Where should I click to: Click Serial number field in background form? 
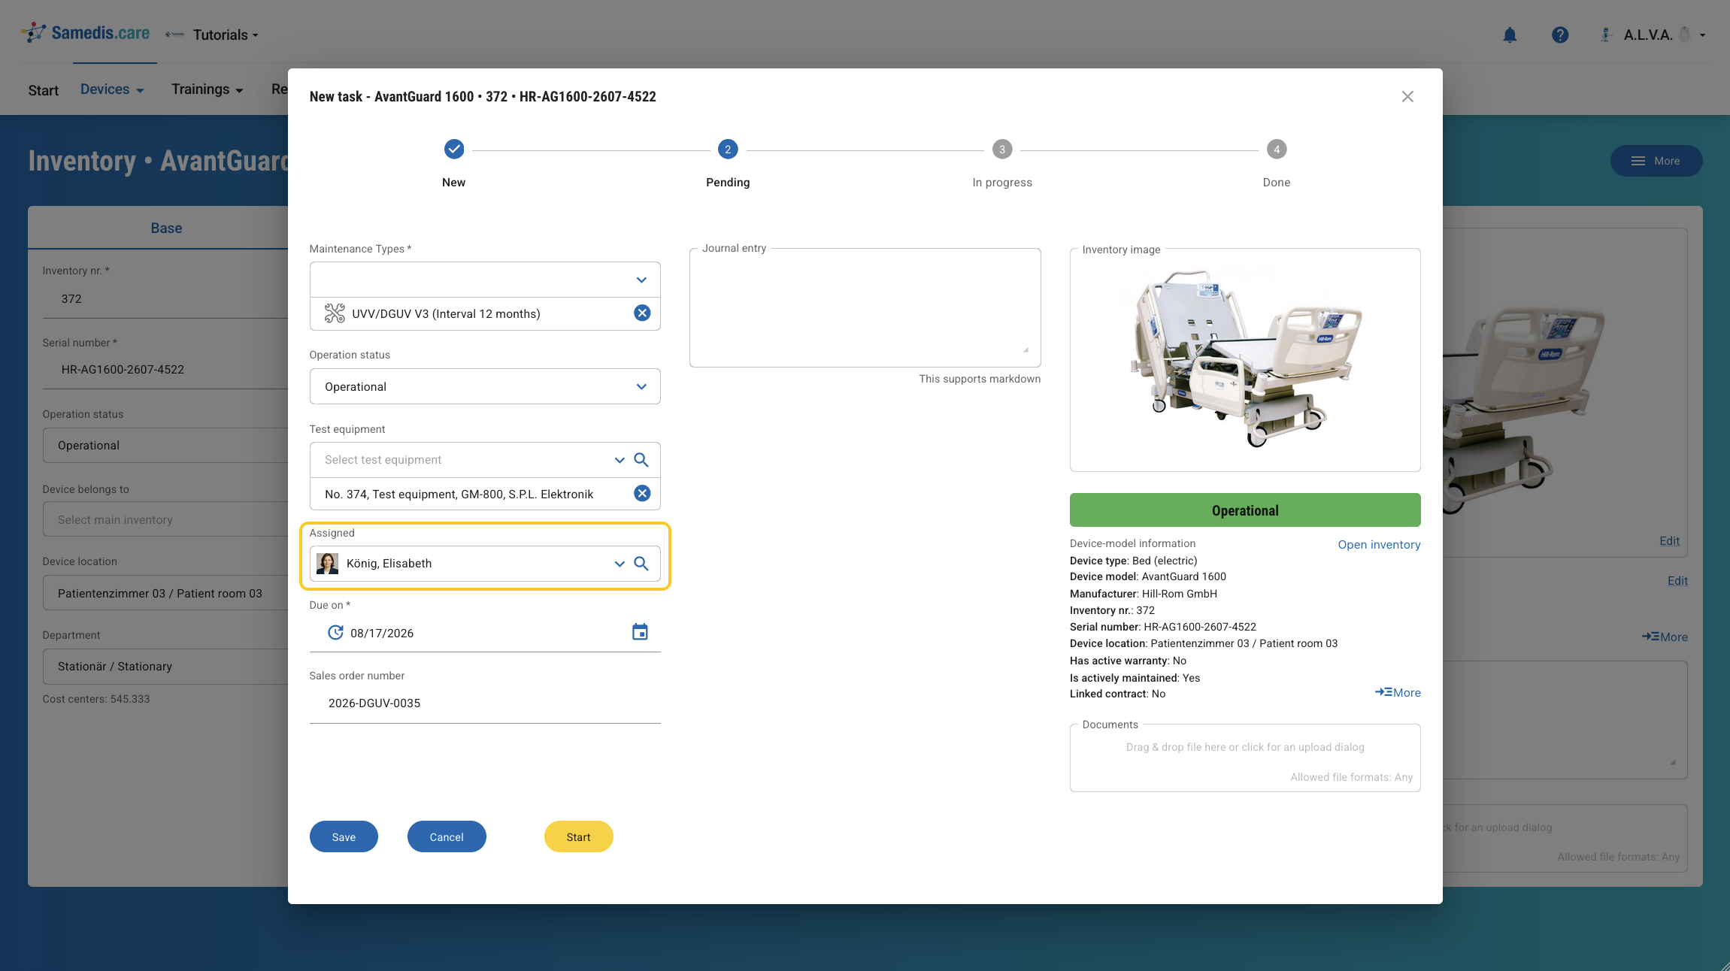(165, 370)
